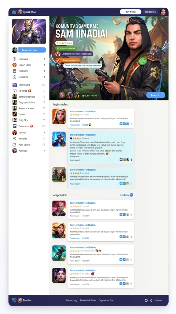Open the hooded orange character thumbnail

point(59,116)
